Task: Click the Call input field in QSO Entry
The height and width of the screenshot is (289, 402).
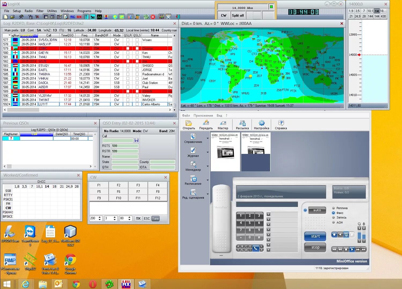Action: click(x=118, y=140)
